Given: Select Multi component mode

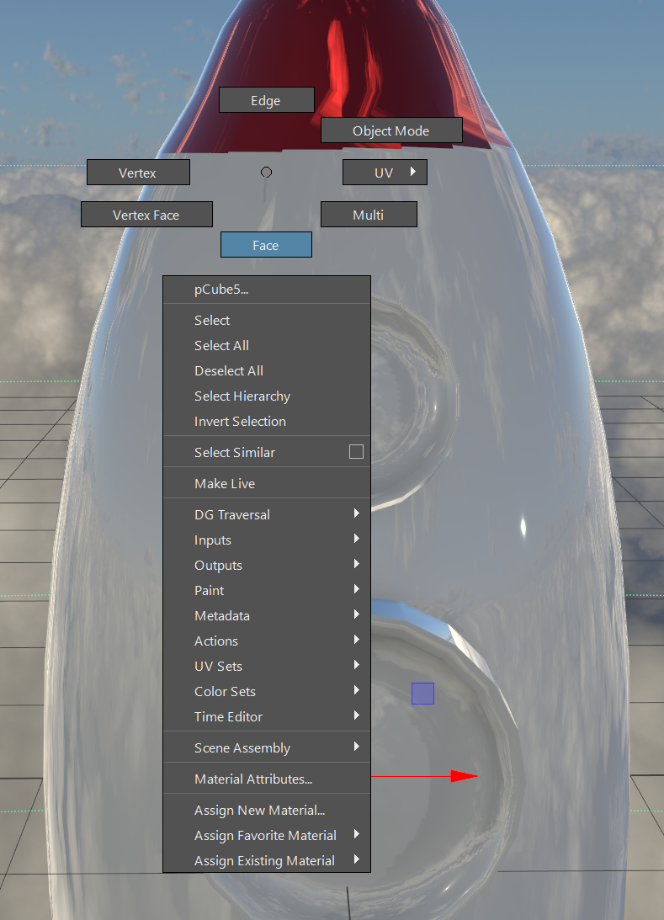Looking at the screenshot, I should pyautogui.click(x=369, y=215).
